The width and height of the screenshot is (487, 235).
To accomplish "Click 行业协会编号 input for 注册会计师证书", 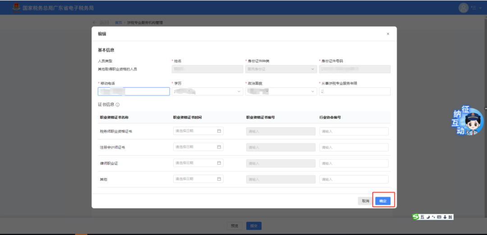I will [354, 147].
